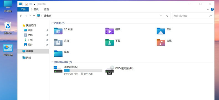
Task: Switch to the 查看 ribbon tab
Action: [47, 9]
